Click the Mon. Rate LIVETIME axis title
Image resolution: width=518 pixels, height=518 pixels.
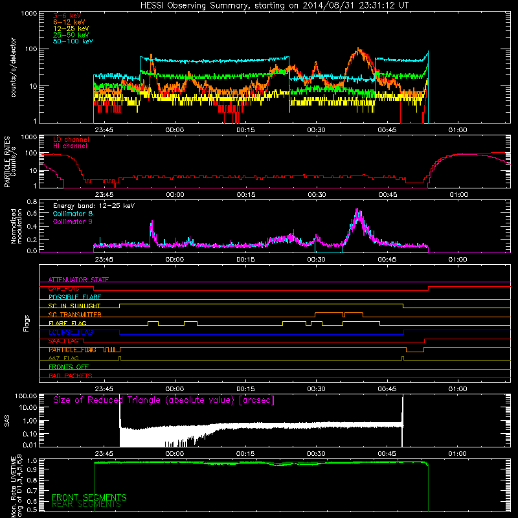16,486
